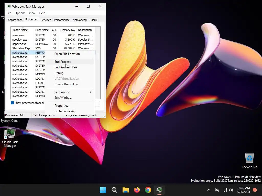Open the Recycle Bin desktop icon
The image size is (262, 196).
click(x=249, y=160)
